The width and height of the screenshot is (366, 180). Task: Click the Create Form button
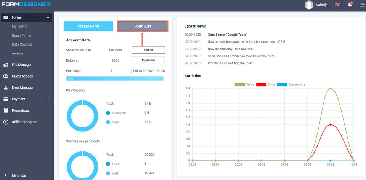pyautogui.click(x=88, y=26)
